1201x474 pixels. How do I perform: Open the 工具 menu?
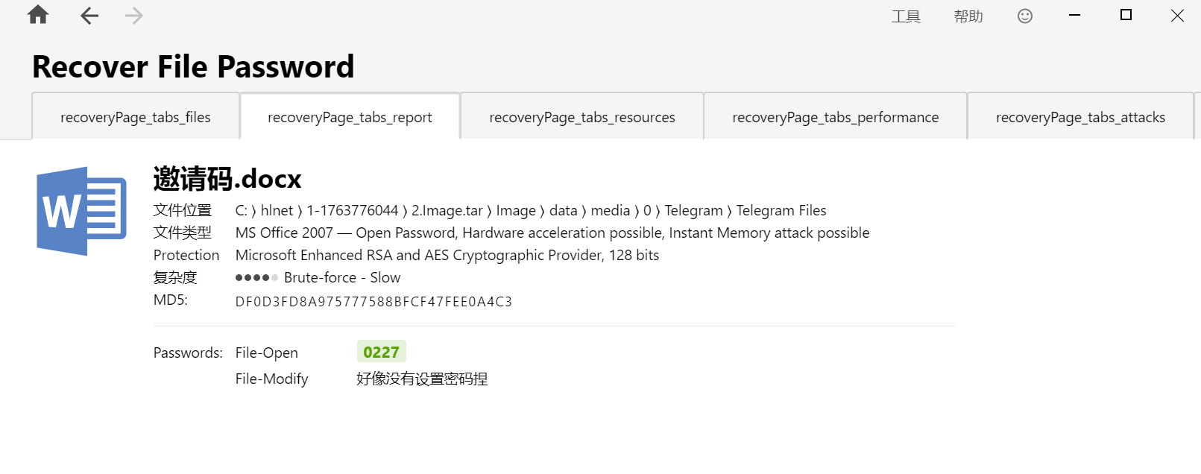point(906,16)
